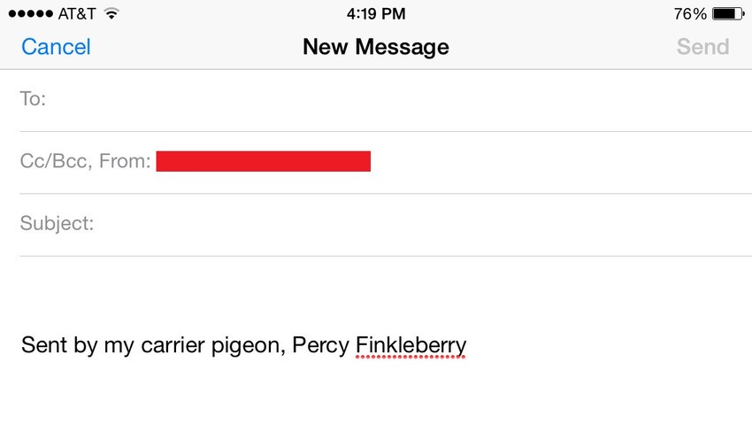Screen dimensions: 752x424
Task: Focus the To: recipient field
Action: pyautogui.click(x=386, y=100)
